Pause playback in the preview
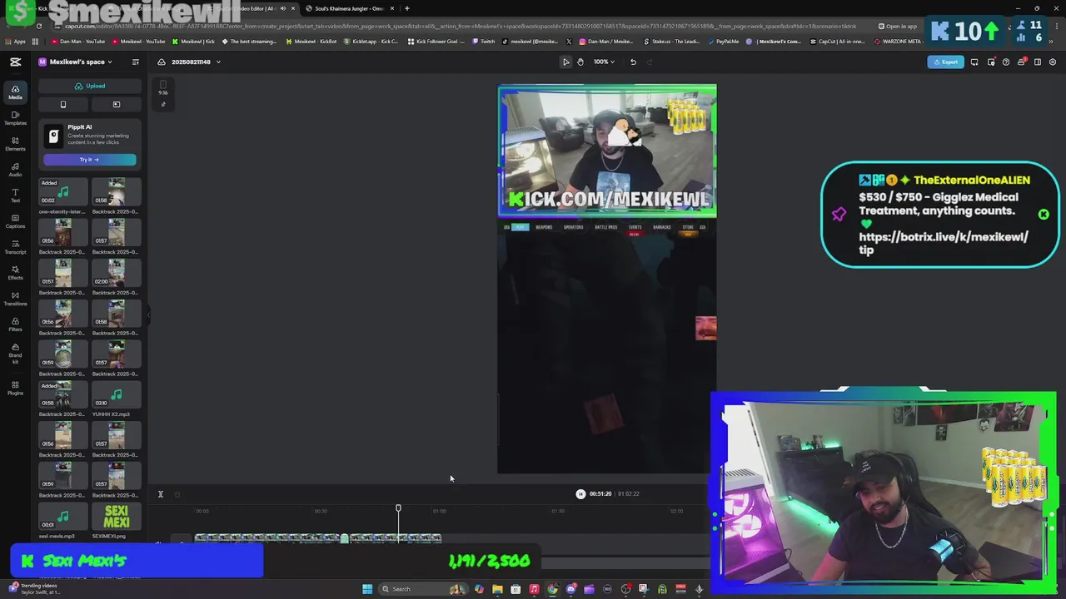 tap(580, 494)
